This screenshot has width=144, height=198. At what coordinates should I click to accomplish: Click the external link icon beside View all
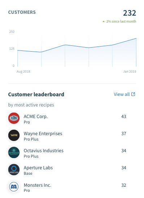click(133, 94)
